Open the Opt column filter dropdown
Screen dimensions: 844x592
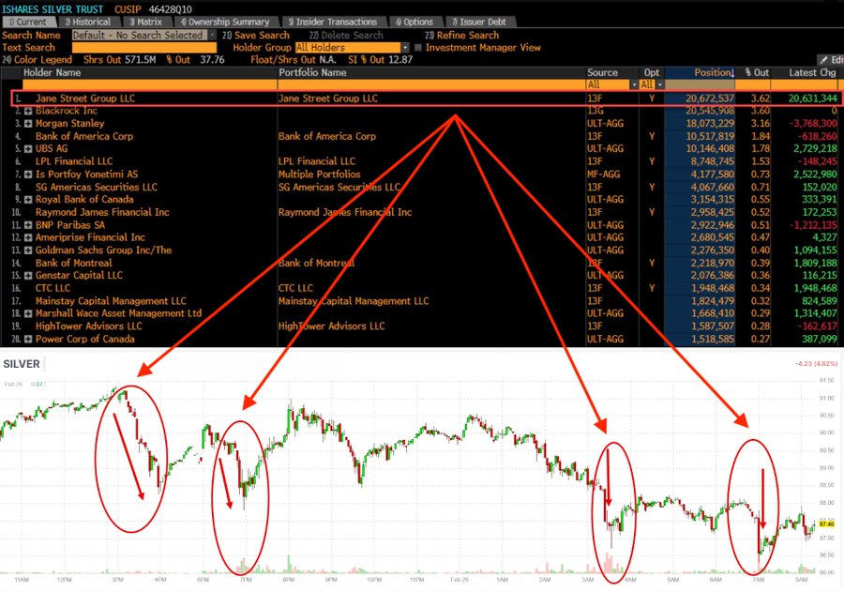660,85
